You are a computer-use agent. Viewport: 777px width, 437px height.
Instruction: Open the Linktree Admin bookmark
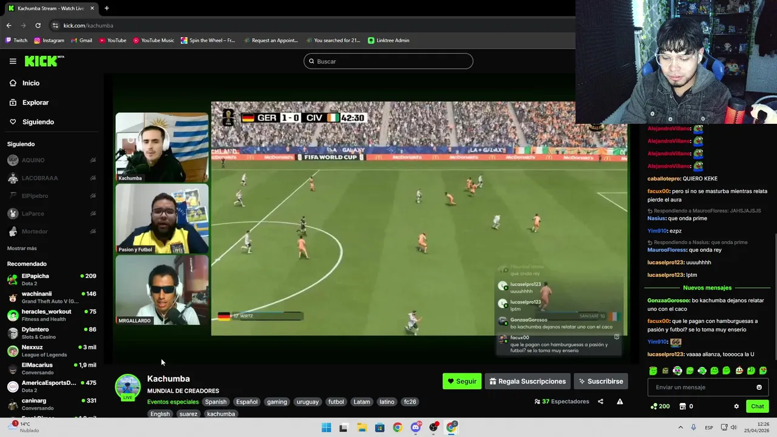[388, 41]
